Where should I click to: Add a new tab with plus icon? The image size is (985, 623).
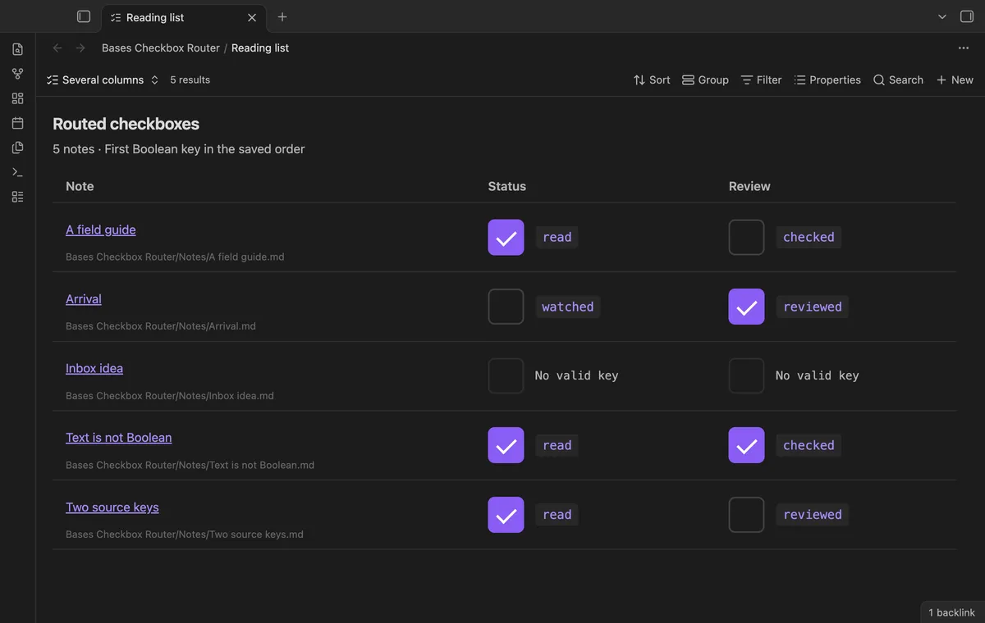pos(282,16)
